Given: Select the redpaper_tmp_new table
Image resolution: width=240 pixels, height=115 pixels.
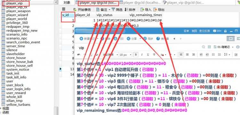Looking at the screenshot, I should tap(22, 31).
